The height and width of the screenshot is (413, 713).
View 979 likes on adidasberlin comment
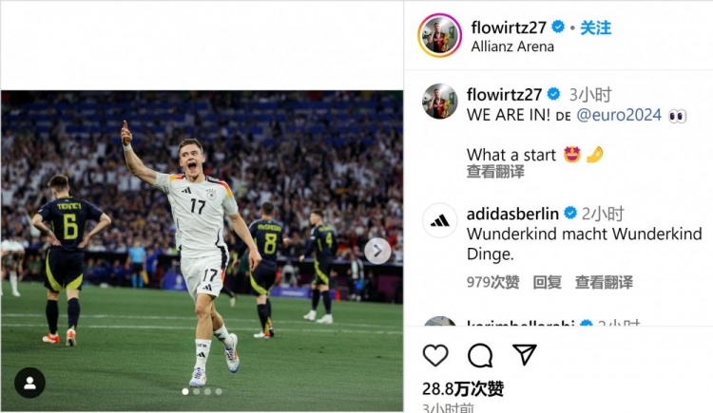493,282
